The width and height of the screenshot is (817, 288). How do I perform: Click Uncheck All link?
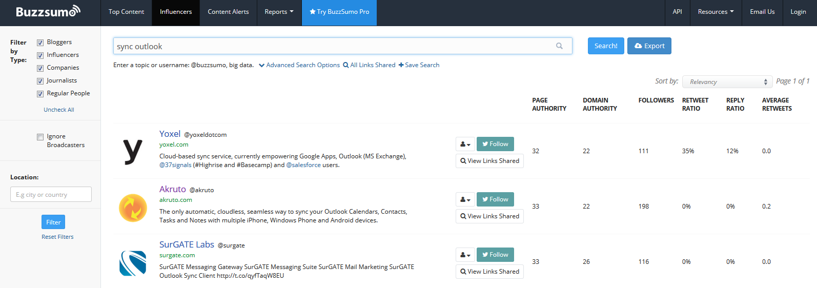pos(59,110)
